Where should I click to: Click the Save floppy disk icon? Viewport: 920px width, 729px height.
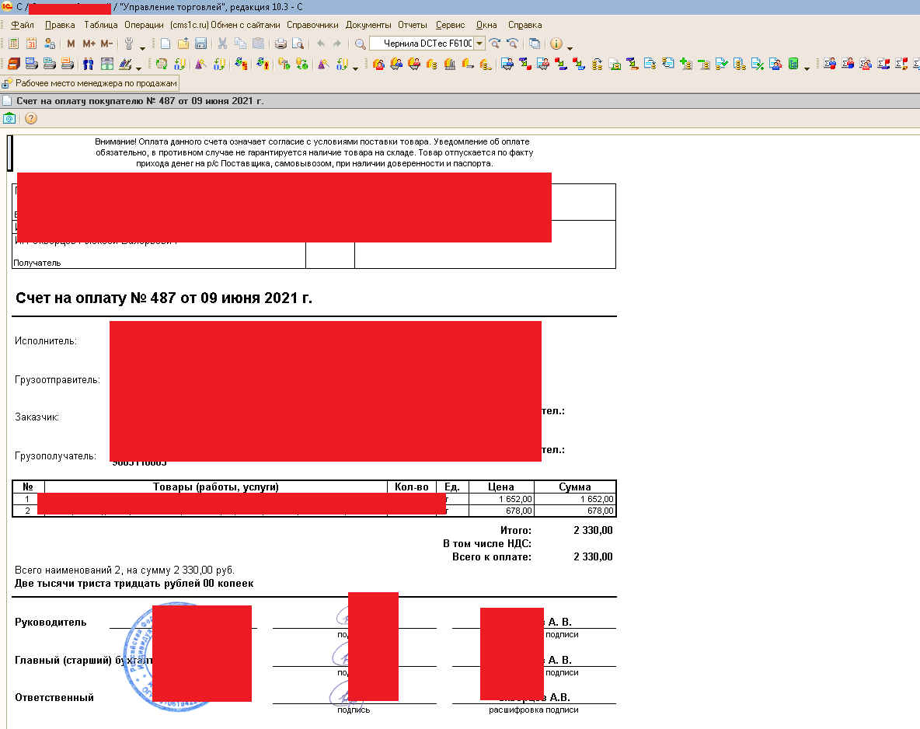[x=200, y=44]
